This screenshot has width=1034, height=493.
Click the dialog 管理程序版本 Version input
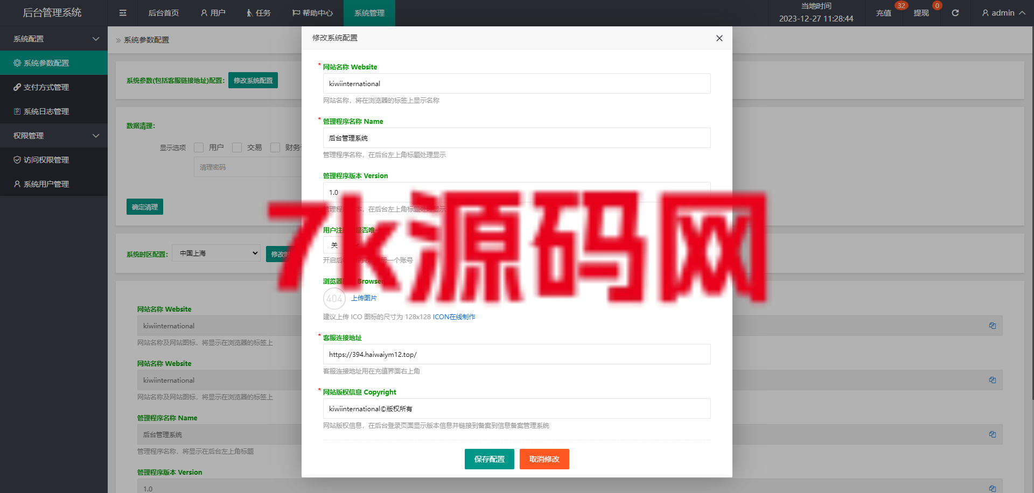coord(517,192)
